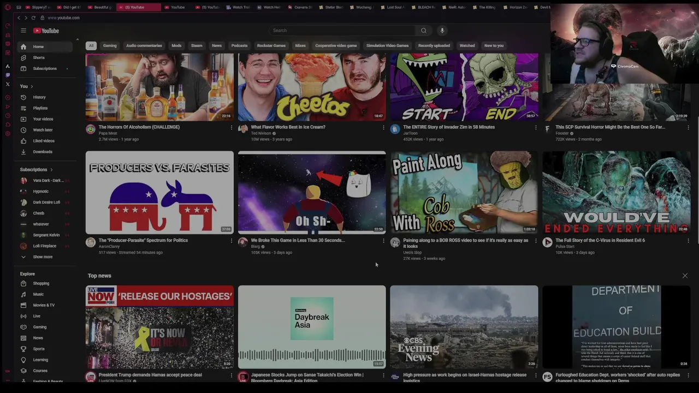
Task: Open Your videos
Action: (x=44, y=119)
